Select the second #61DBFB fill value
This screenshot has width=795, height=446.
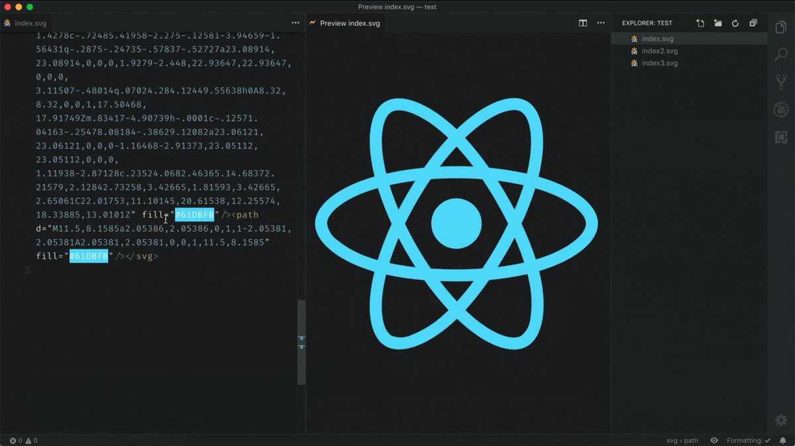pos(89,256)
